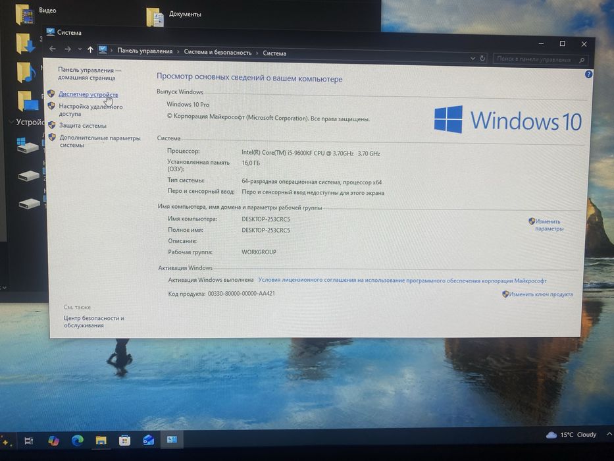
Task: Open the weather widget showing 15°C Cloudy
Action: [571, 435]
